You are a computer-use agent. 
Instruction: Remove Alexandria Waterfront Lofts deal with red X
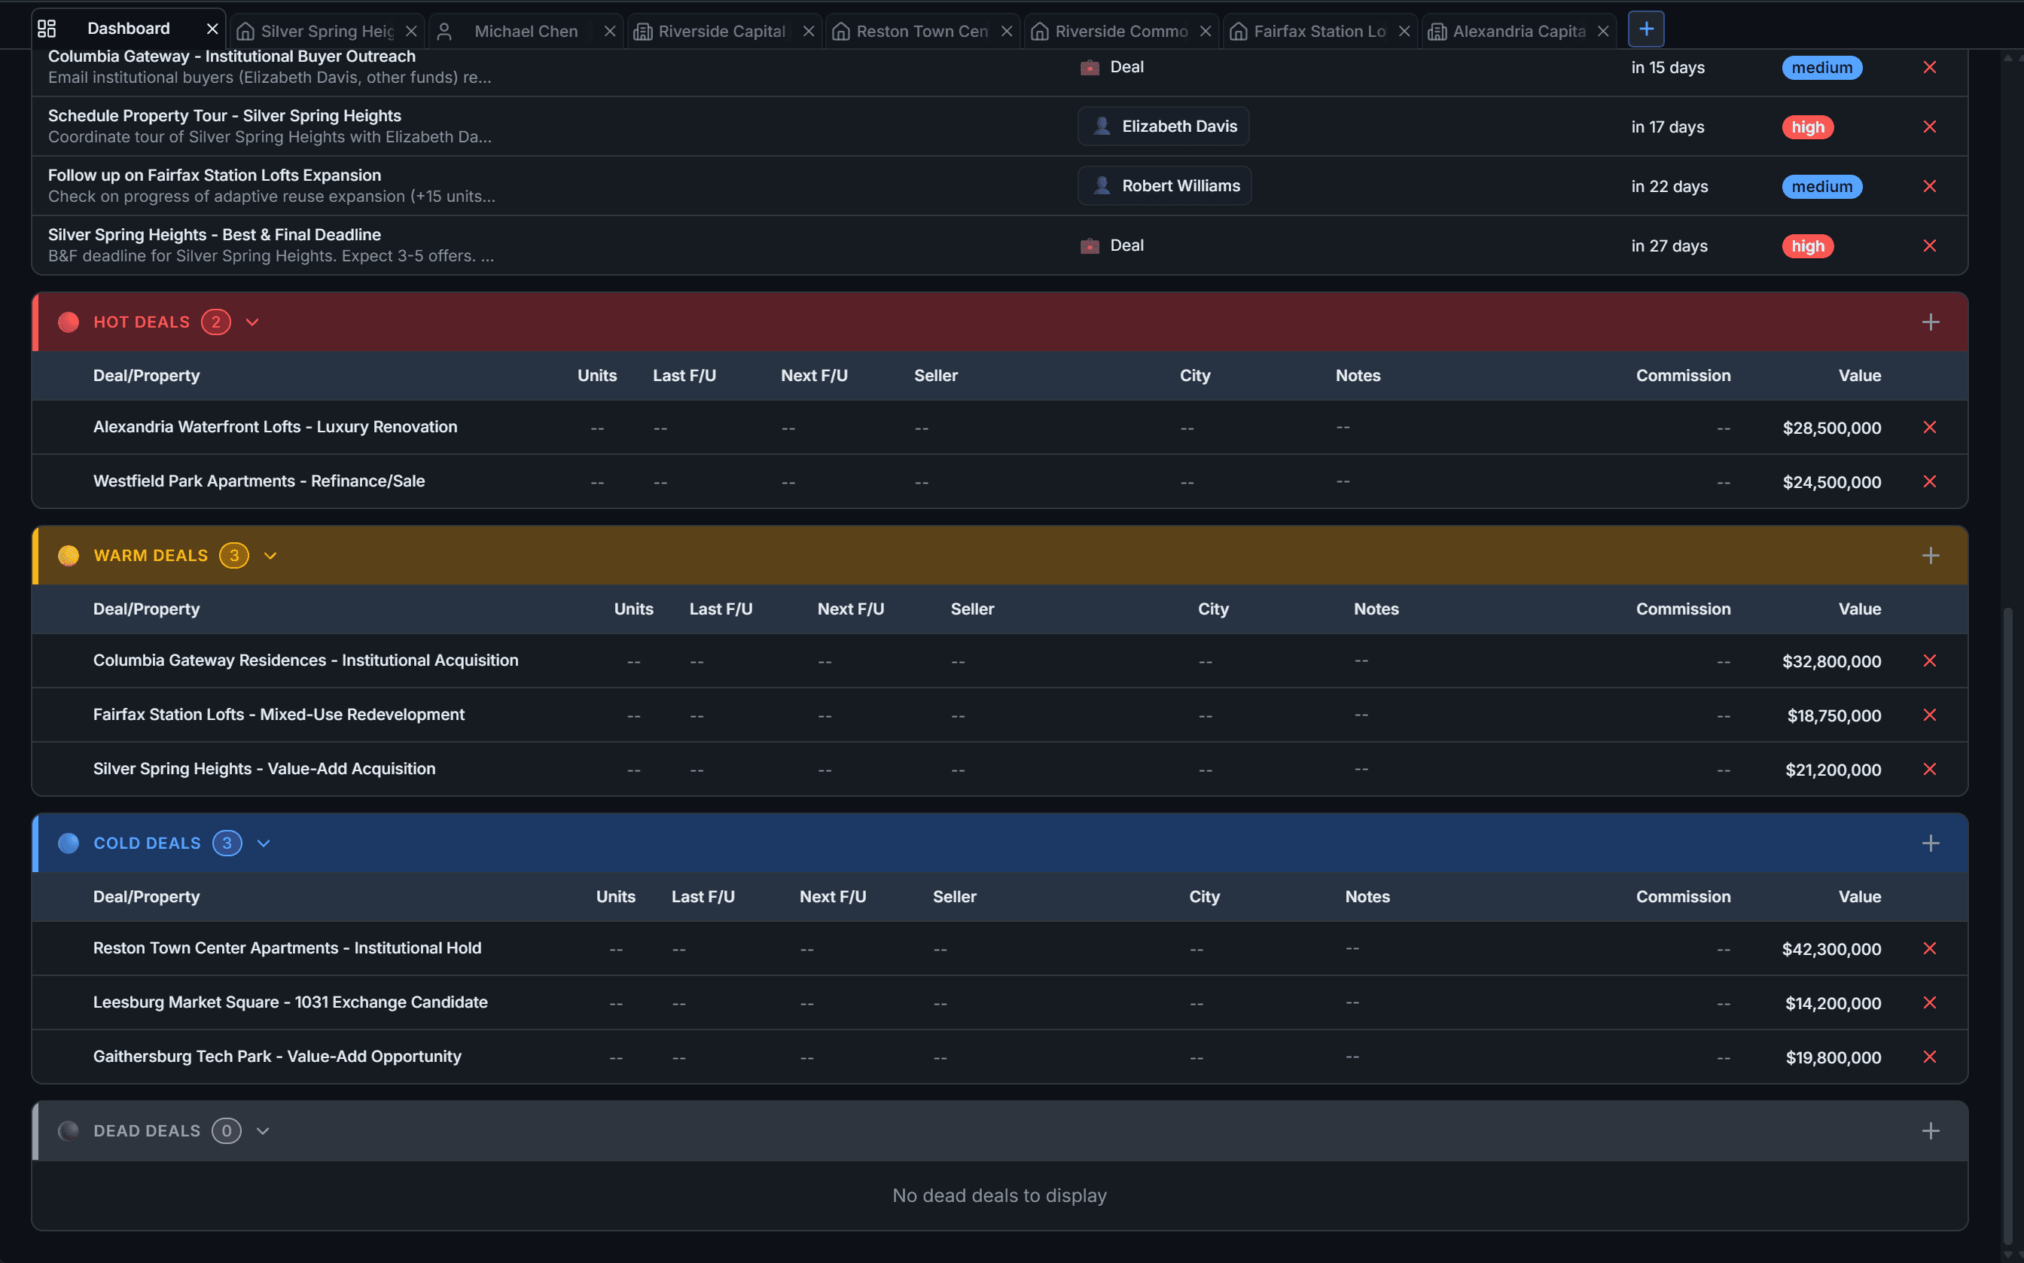point(1929,428)
